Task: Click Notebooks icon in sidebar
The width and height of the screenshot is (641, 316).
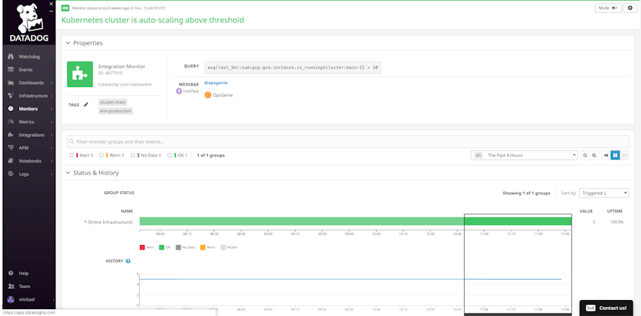Action: pos(11,161)
